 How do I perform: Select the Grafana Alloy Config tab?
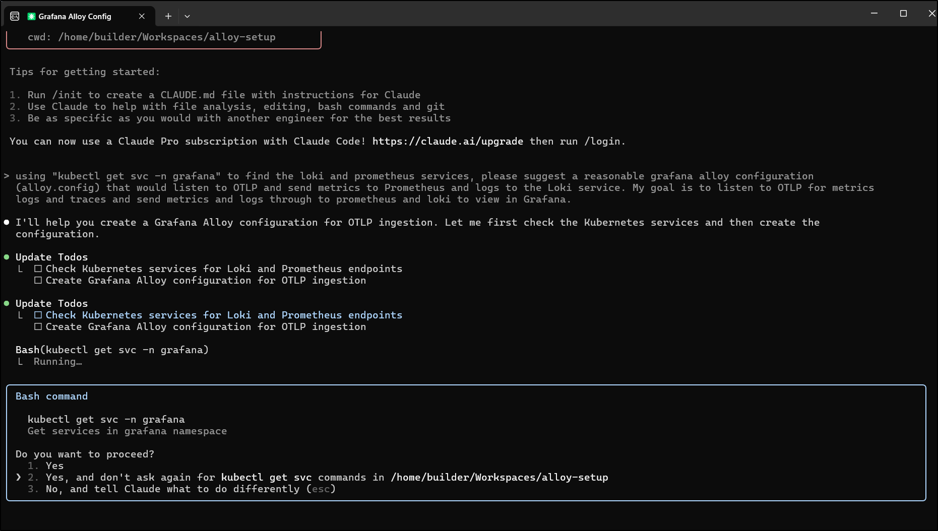tap(80, 16)
